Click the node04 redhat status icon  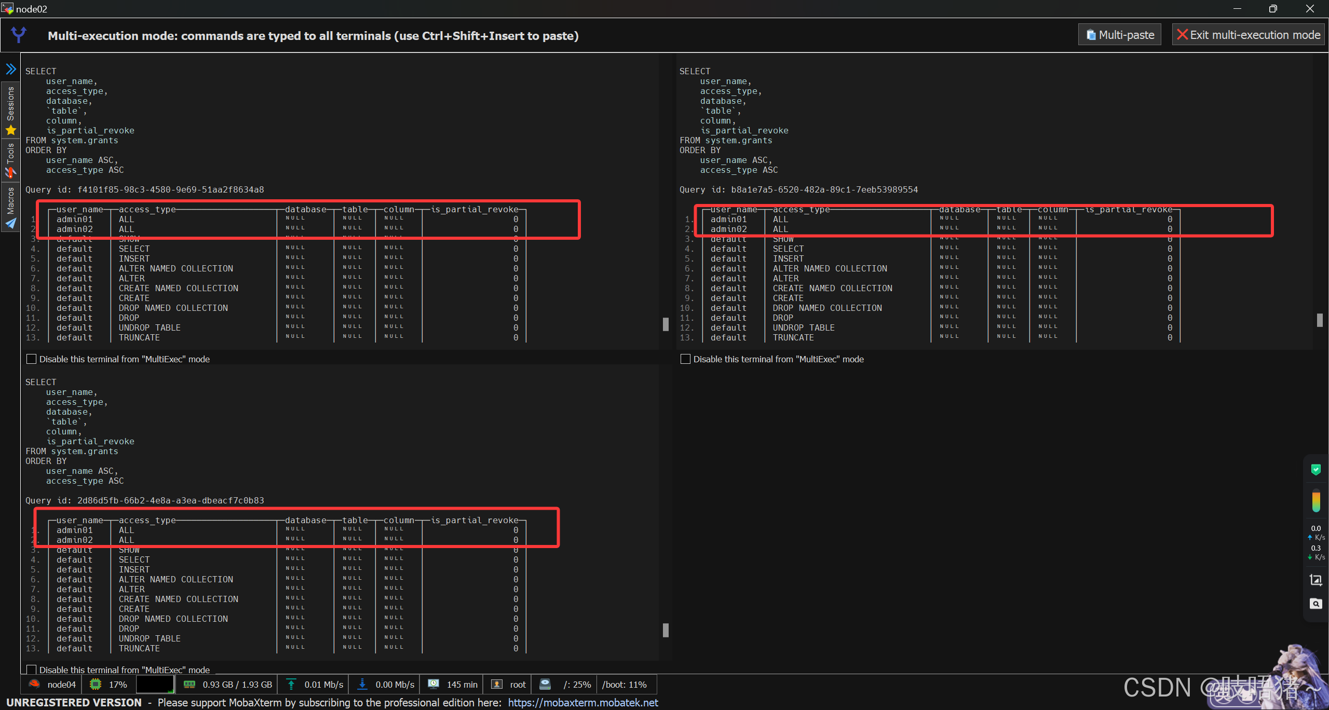[x=34, y=684]
